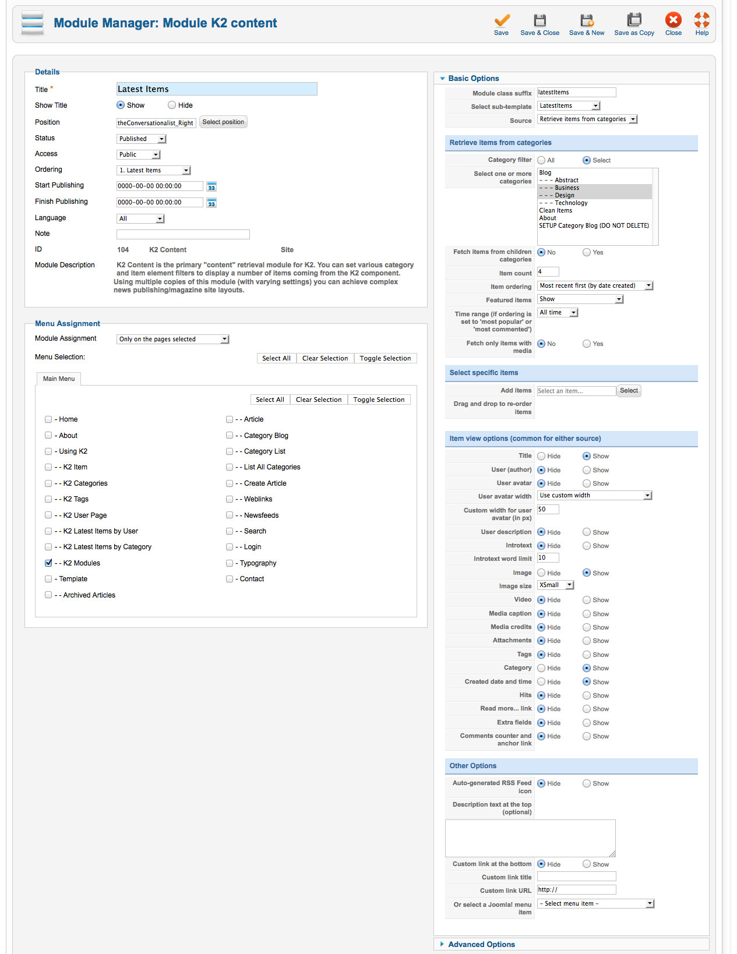Click the Introtext word limit field
737x954 pixels.
[x=548, y=558]
